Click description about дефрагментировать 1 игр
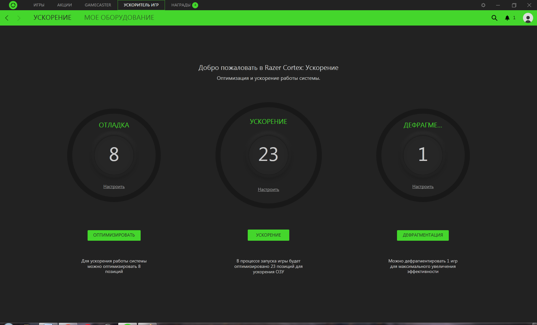This screenshot has height=325, width=537. point(423,266)
